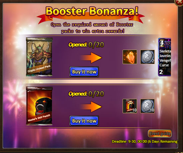Click the Opened 0/20 counter for Cryptic Undead Pack
Screen dimensions: 183x153
86,45
